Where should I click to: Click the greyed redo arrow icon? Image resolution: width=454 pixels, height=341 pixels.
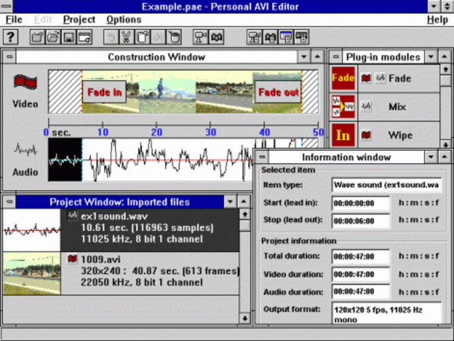[x=158, y=37]
